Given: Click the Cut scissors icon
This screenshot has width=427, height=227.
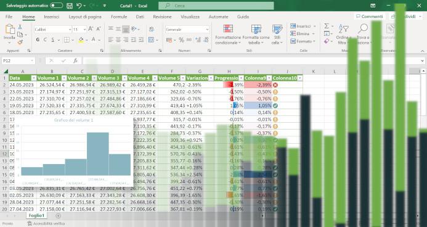Looking at the screenshot, I should 20,27.
